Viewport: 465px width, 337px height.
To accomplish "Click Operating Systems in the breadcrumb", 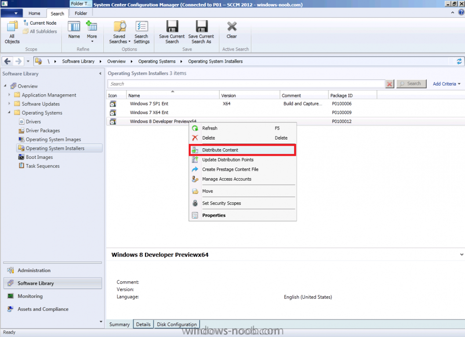I will [157, 61].
